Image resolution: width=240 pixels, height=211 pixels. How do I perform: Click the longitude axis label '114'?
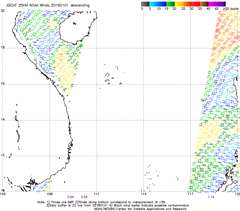(144, 194)
